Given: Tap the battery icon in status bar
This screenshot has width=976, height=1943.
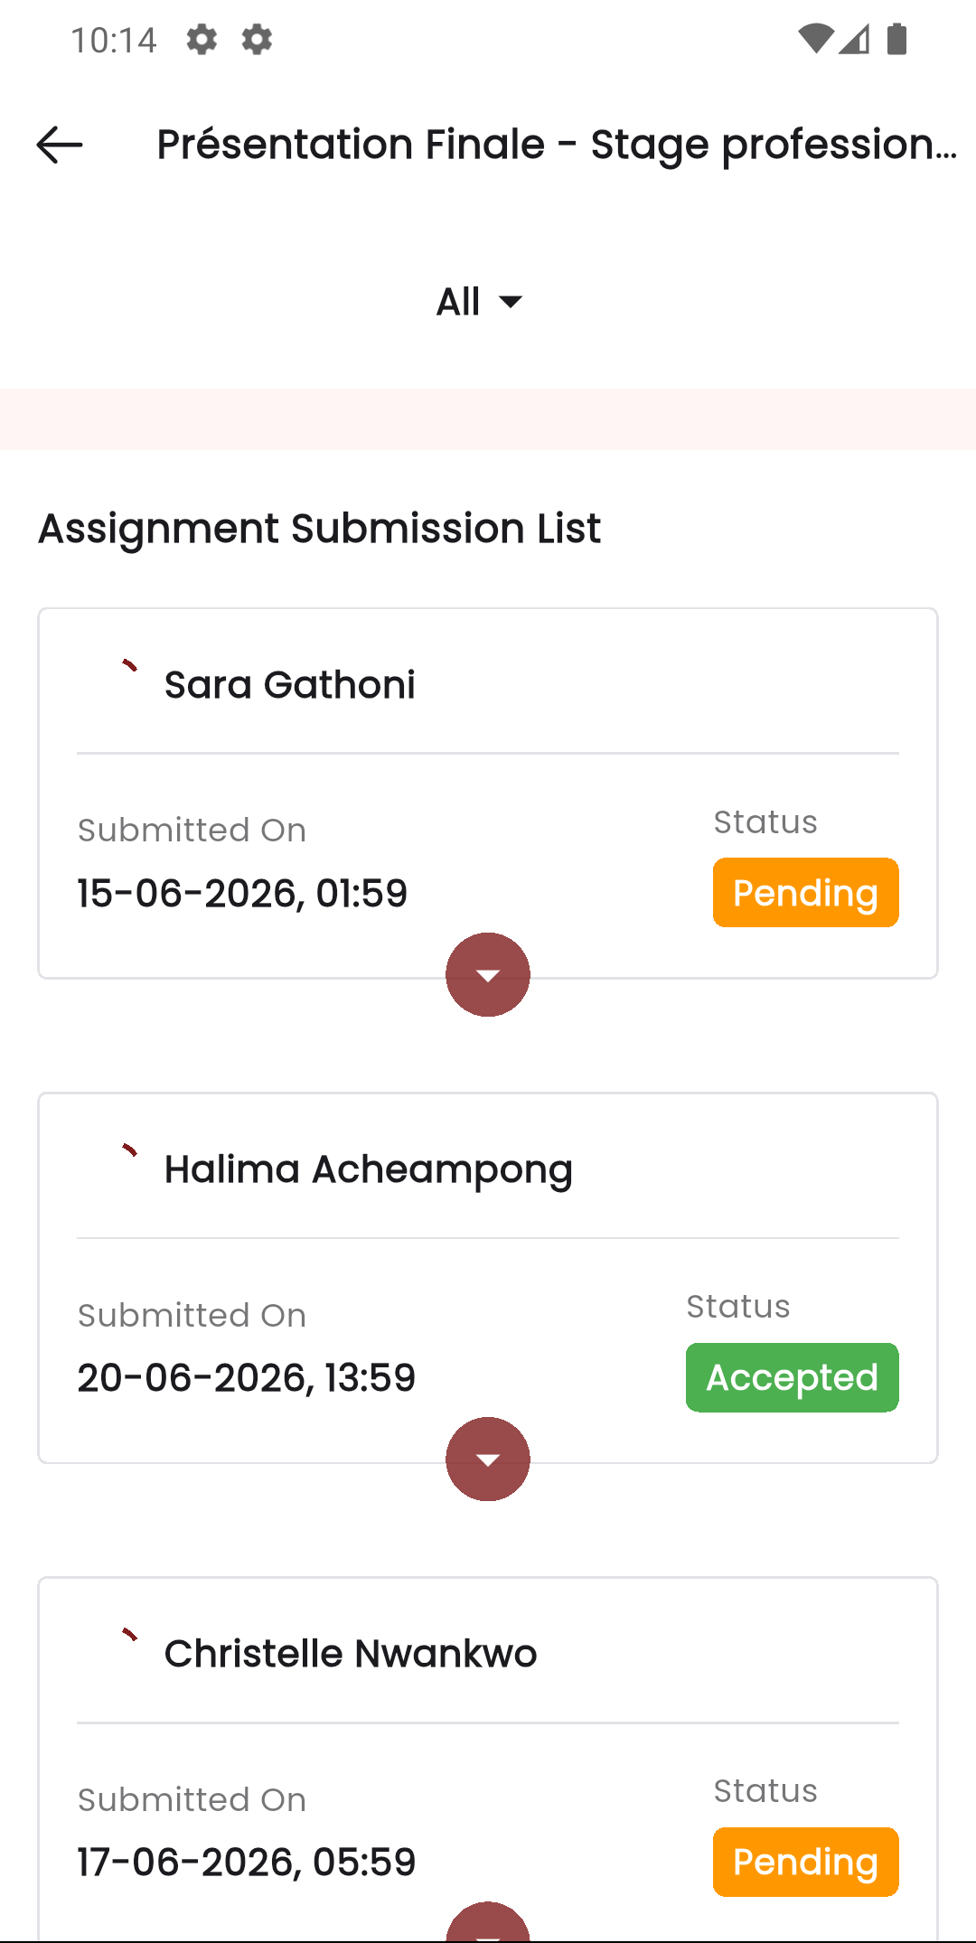Looking at the screenshot, I should pos(896,40).
